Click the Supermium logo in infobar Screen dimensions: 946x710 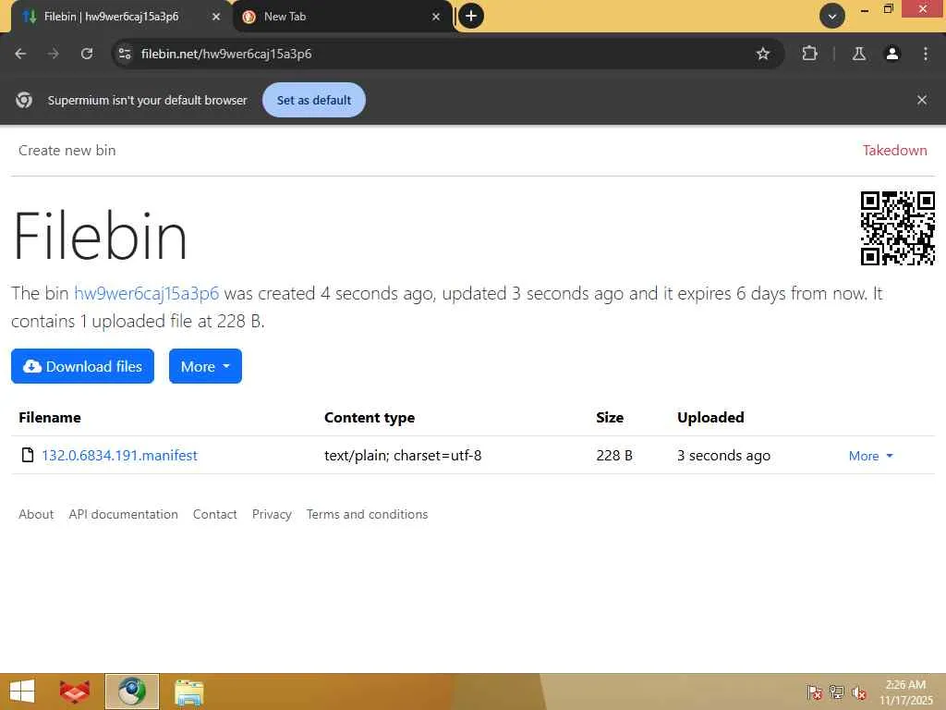[x=24, y=100]
